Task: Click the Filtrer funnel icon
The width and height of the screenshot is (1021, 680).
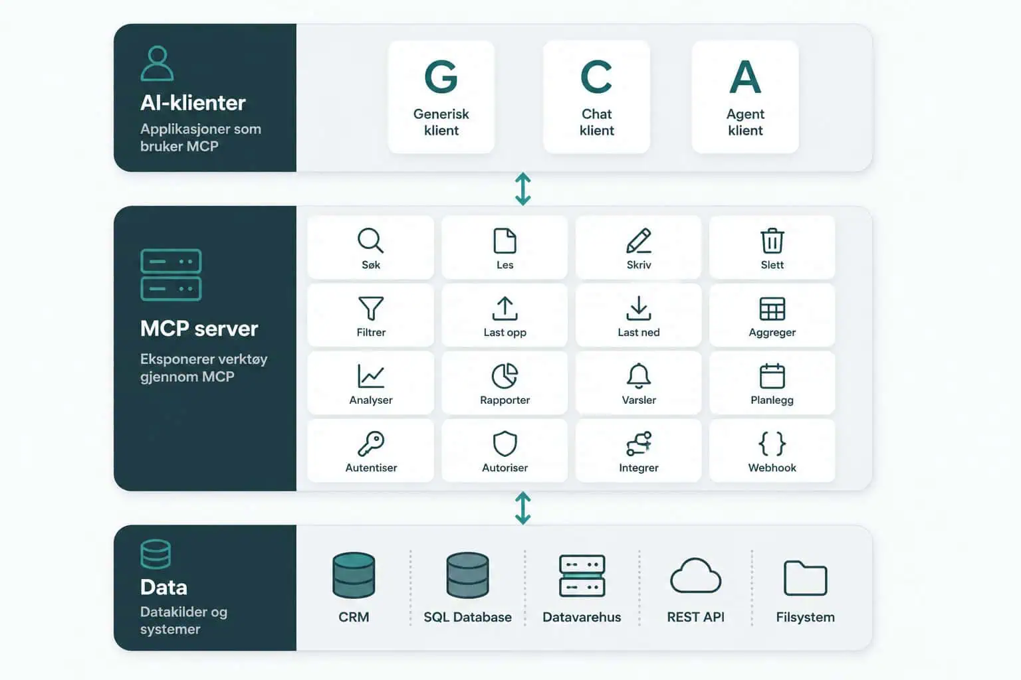Action: [371, 308]
